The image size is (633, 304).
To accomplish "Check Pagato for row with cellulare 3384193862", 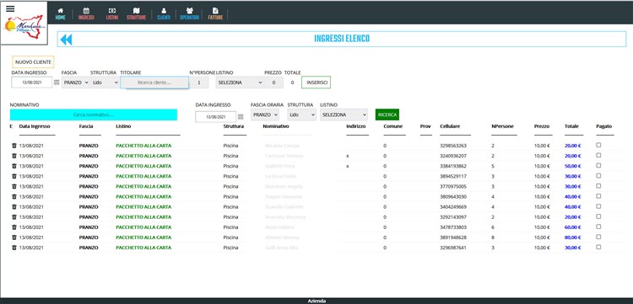I will pos(598,165).
